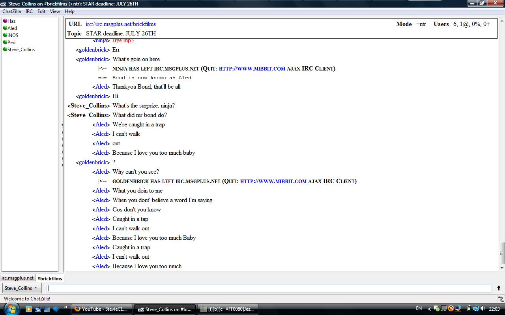Launch Windows Media Player from Quick Launch
The image size is (505, 315).
29,309
